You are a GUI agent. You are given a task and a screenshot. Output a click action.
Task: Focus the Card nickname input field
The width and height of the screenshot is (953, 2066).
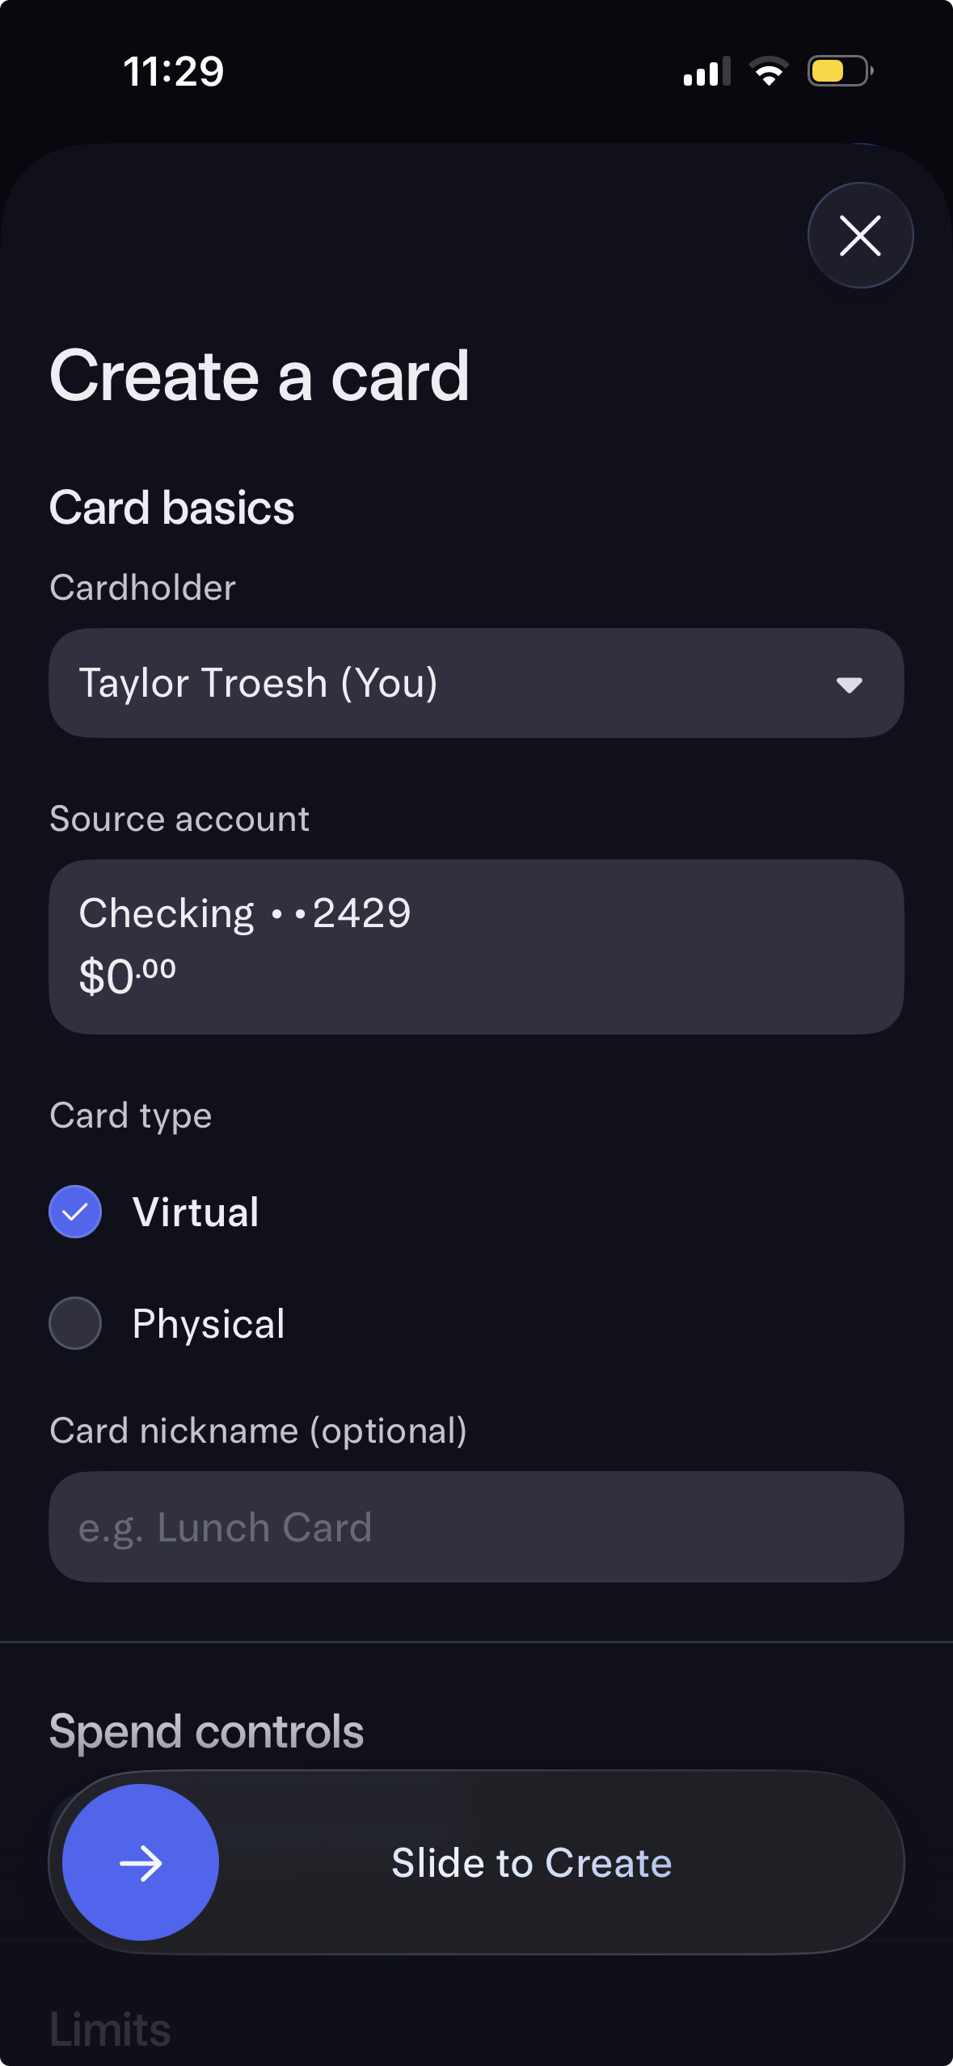coord(476,1527)
